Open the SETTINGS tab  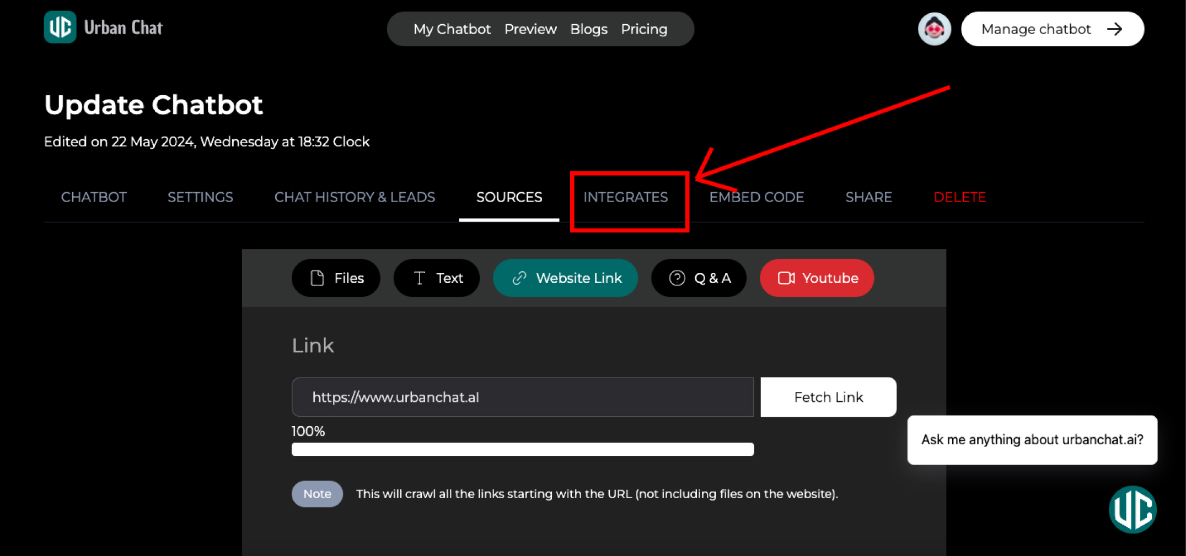pos(200,197)
